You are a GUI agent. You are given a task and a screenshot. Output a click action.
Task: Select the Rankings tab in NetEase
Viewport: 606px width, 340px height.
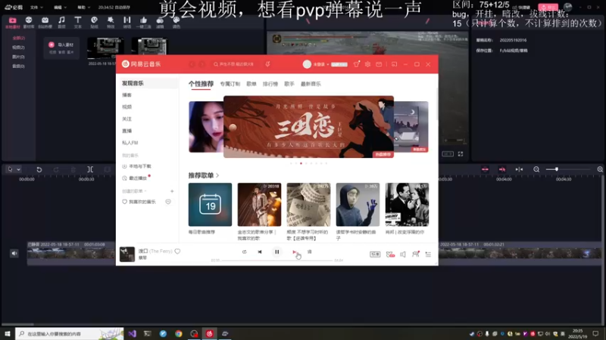click(x=270, y=84)
